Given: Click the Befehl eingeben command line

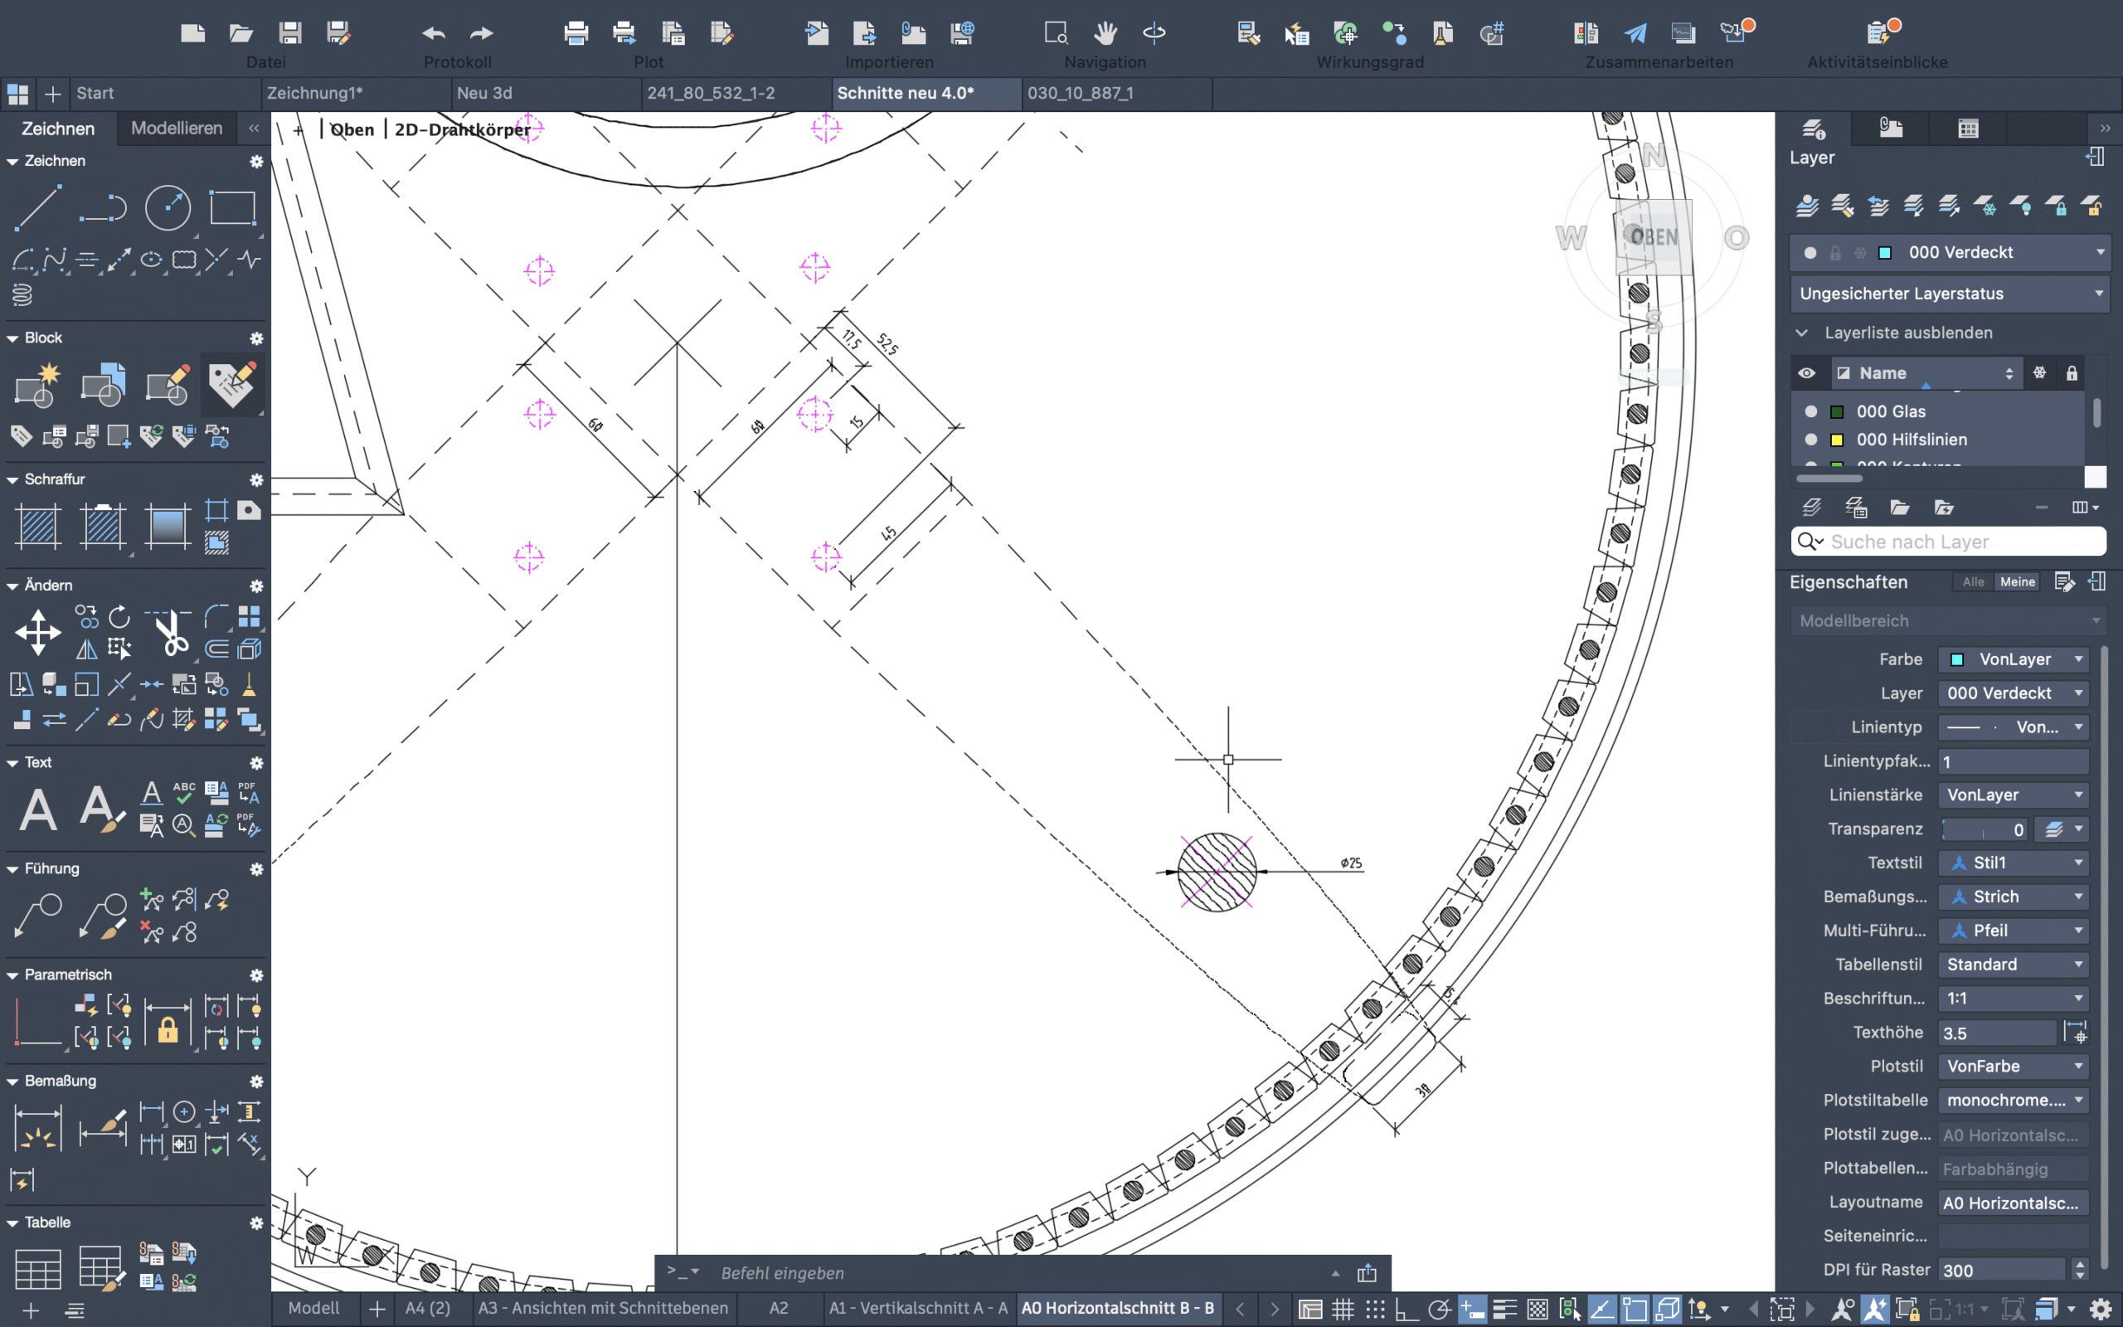Looking at the screenshot, I should [1022, 1272].
